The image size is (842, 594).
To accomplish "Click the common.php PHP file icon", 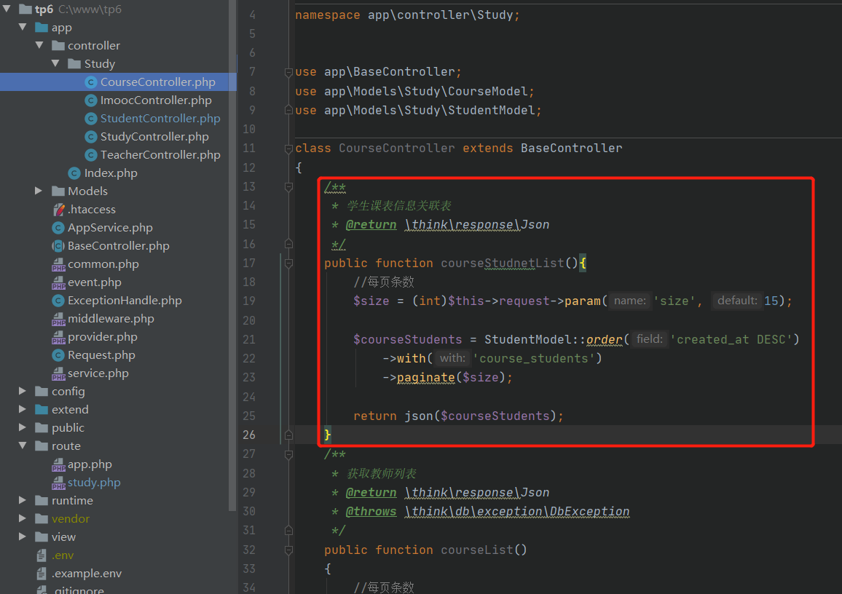I will coord(59,264).
